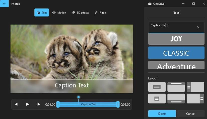207x119 pixels.
Task: Clear the caption text with the X icon
Action: pyautogui.click(x=198, y=27)
